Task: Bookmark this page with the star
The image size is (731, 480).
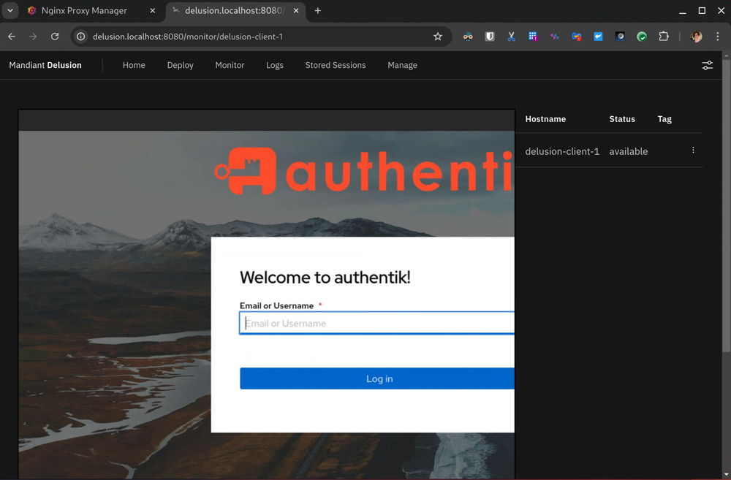Action: 437,37
